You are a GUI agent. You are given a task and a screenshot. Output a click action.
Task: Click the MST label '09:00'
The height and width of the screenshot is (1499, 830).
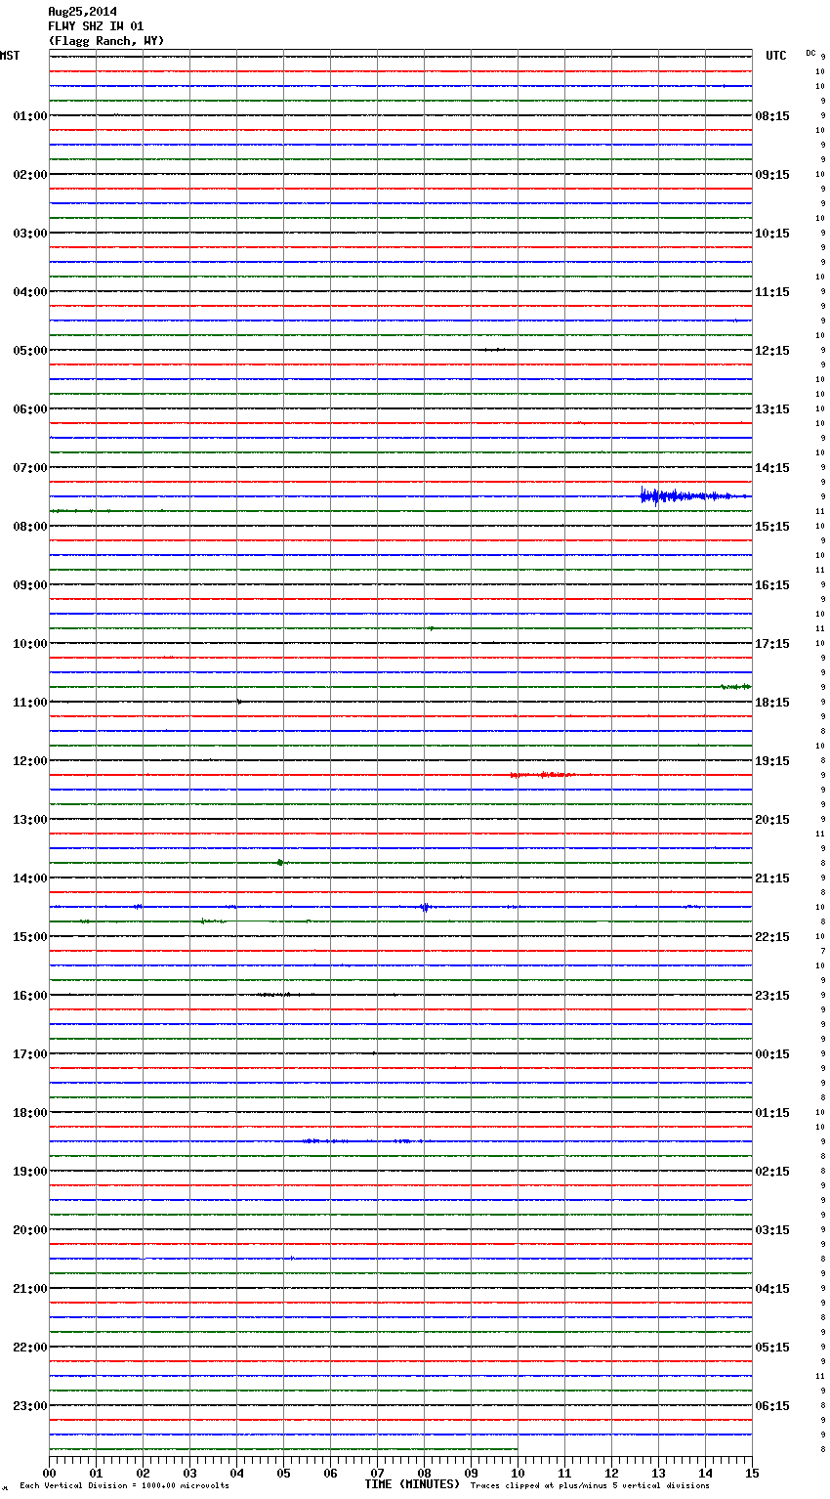(30, 585)
